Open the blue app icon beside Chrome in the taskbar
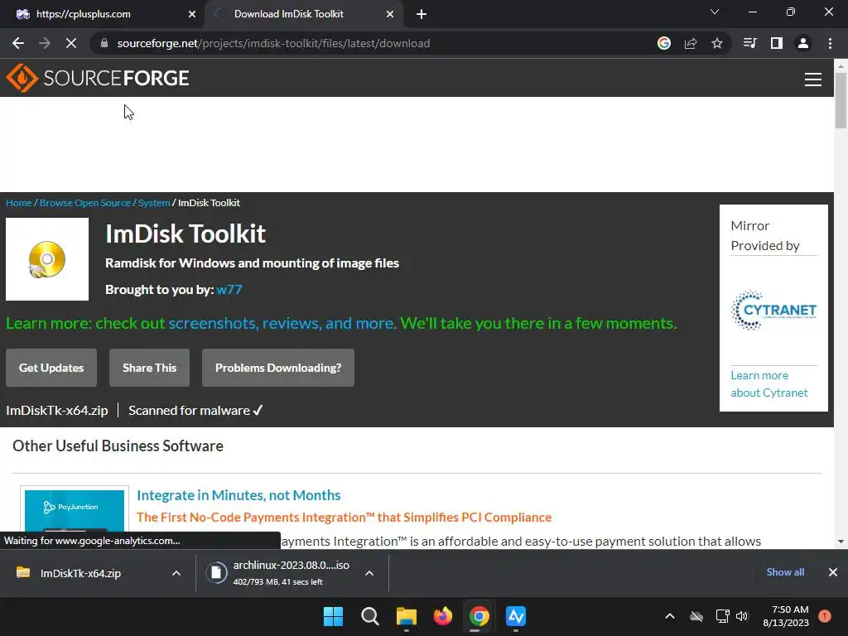The image size is (848, 636). point(516,616)
